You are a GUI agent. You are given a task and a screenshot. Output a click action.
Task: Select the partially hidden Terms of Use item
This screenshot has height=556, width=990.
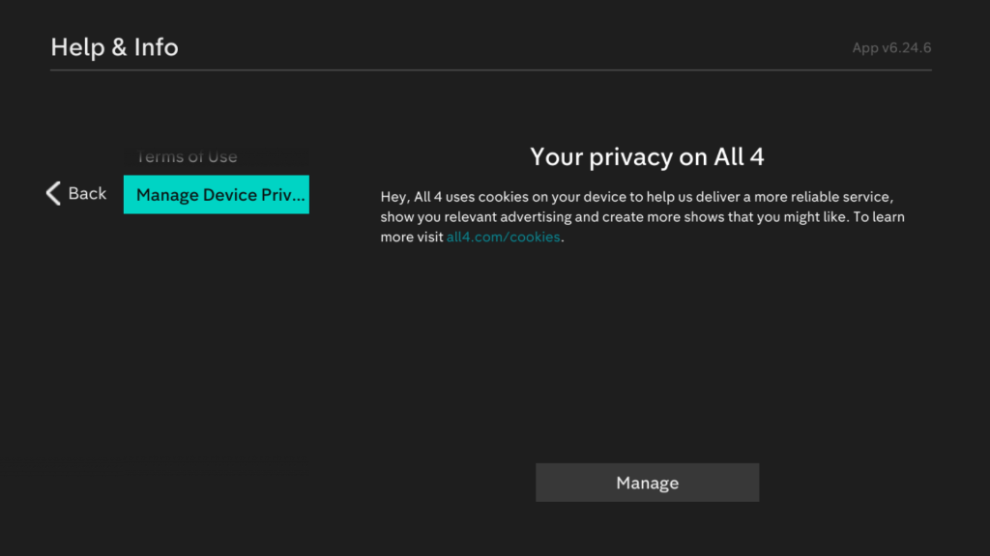(x=187, y=157)
